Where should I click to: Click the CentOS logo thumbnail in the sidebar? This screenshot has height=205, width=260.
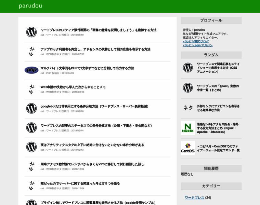click(x=188, y=148)
